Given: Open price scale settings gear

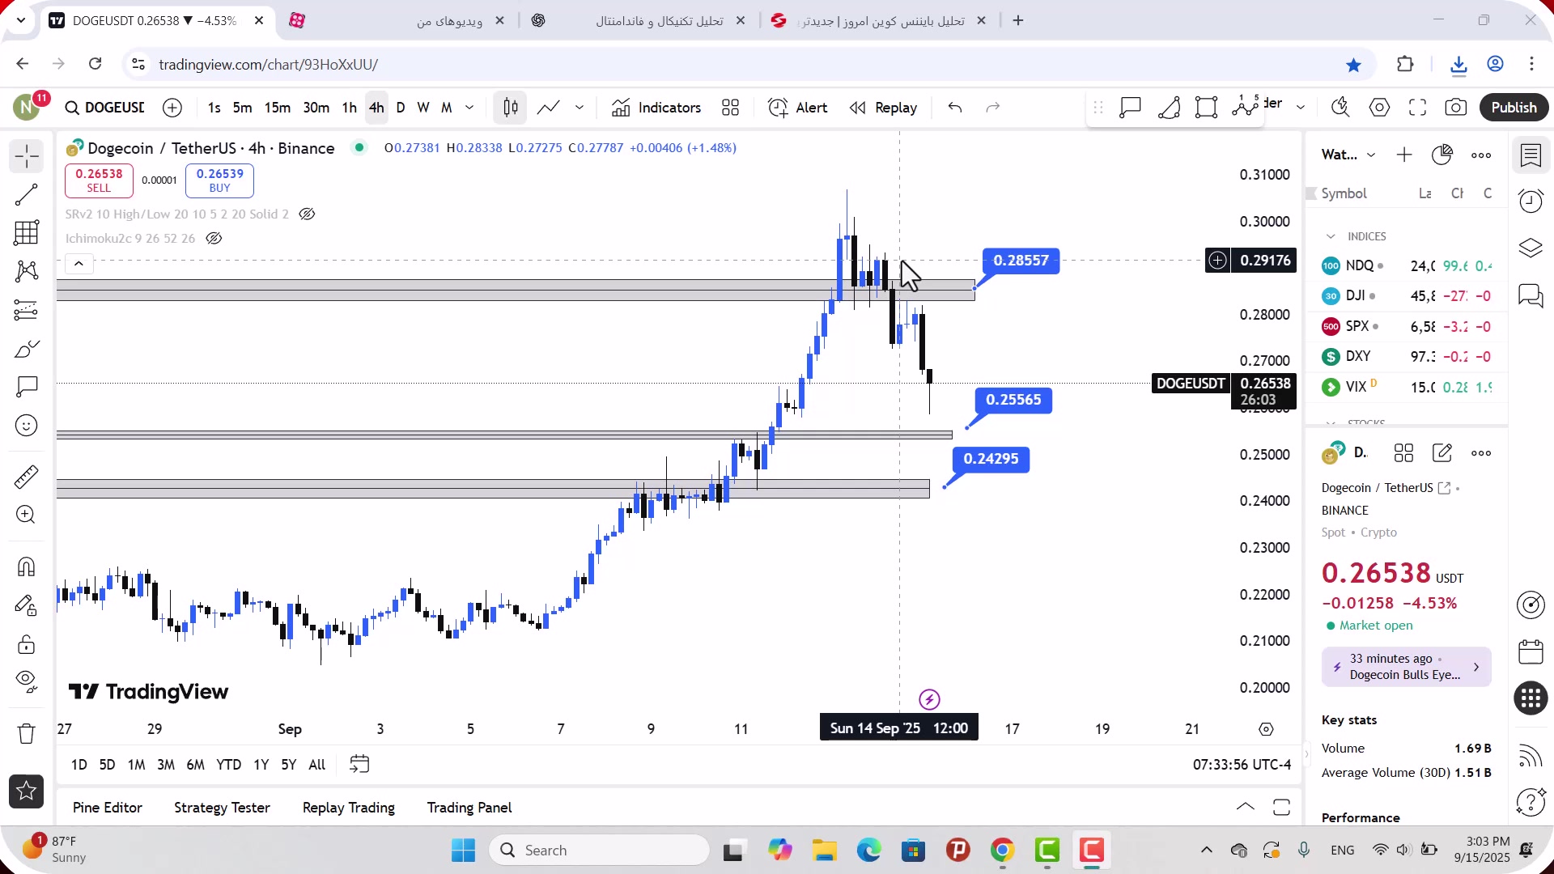Looking at the screenshot, I should [1267, 729].
